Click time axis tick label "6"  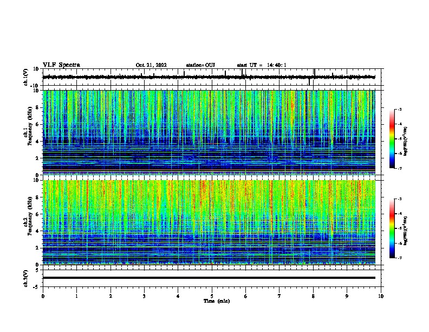point(246,296)
